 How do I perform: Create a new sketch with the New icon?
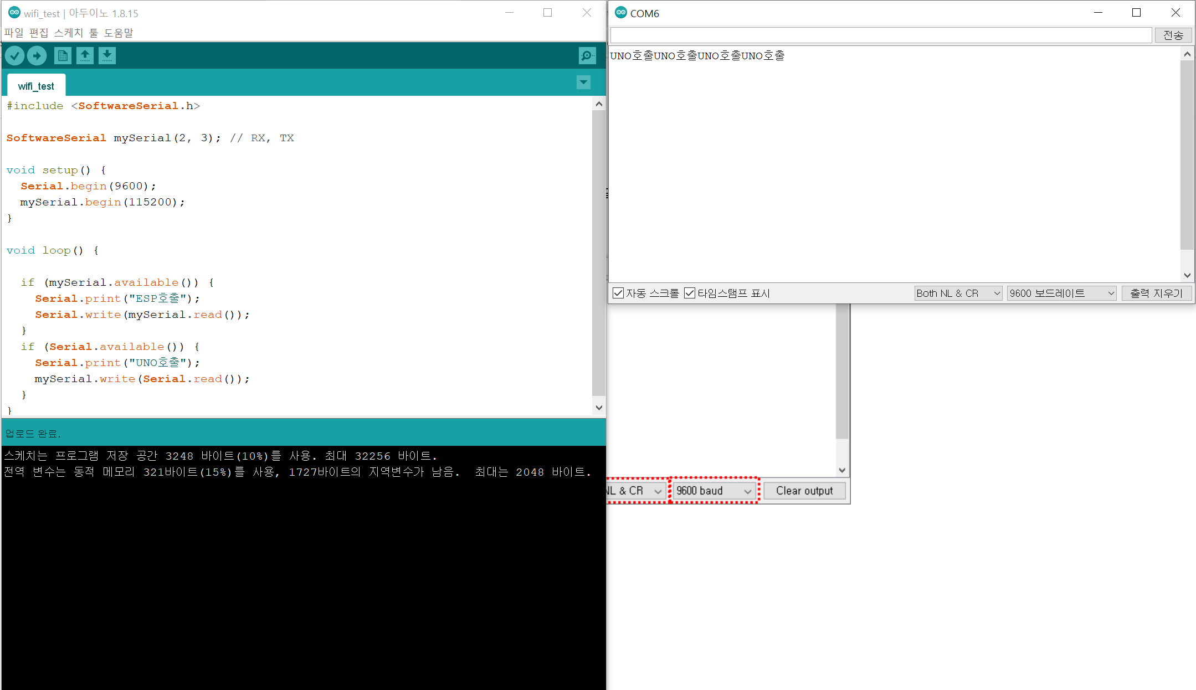pyautogui.click(x=63, y=55)
